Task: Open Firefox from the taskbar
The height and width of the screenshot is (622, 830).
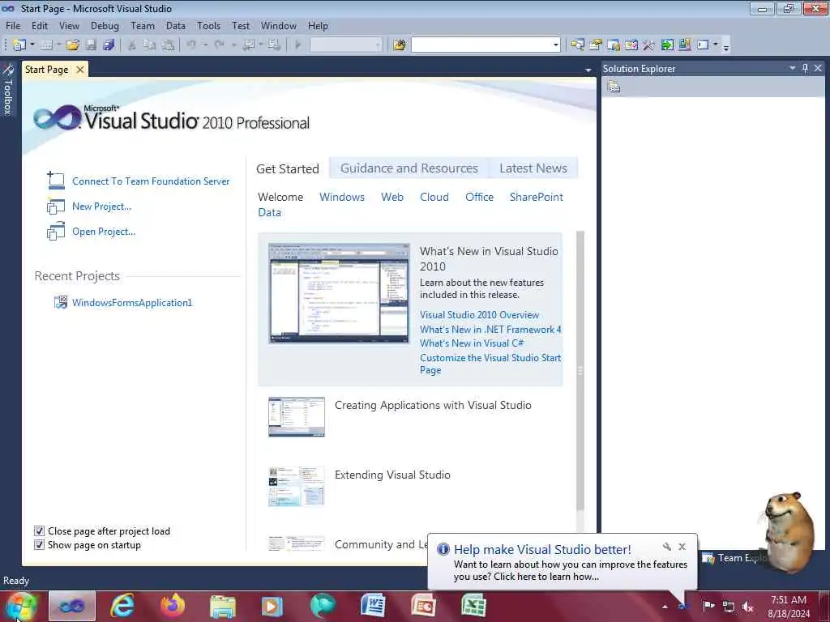Action: 173,606
